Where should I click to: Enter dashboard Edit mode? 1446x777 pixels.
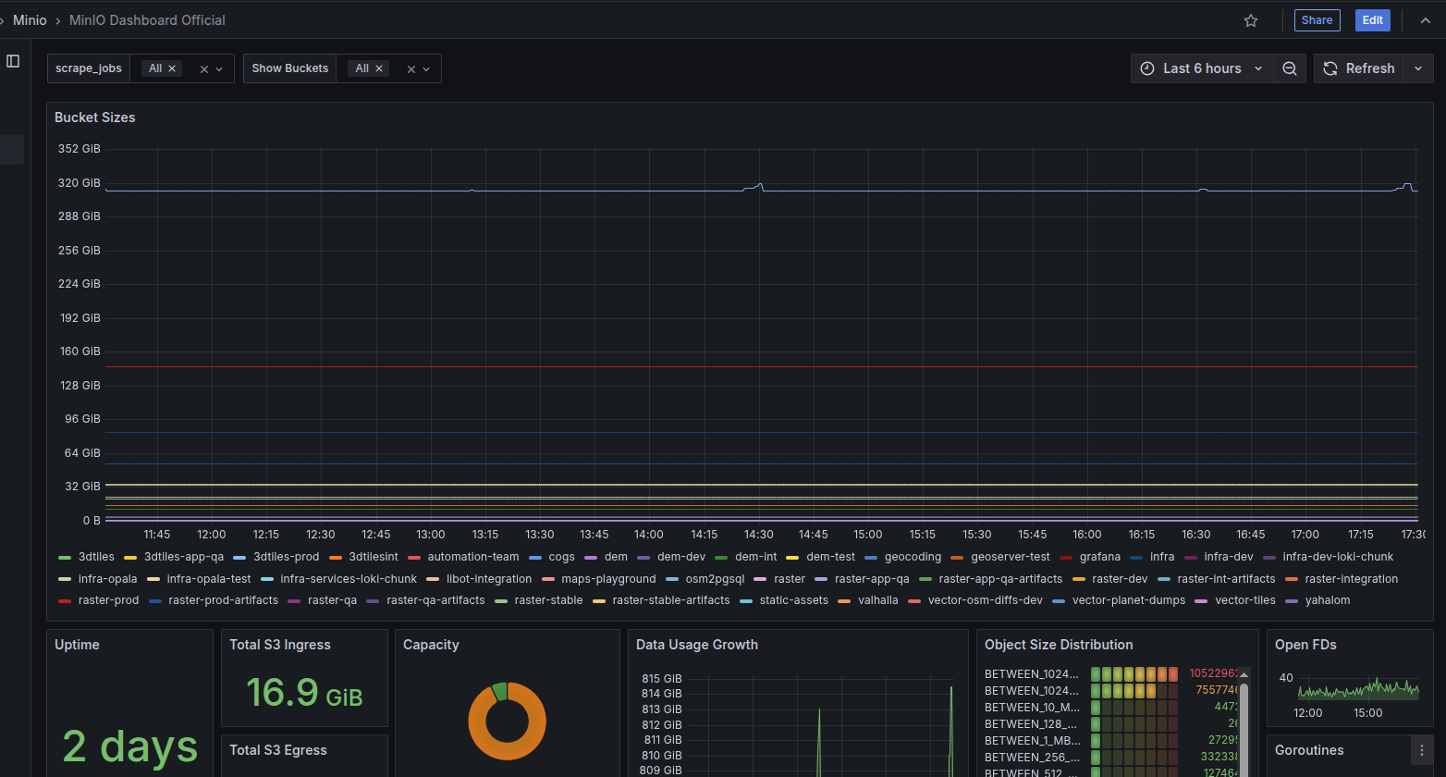[1372, 19]
